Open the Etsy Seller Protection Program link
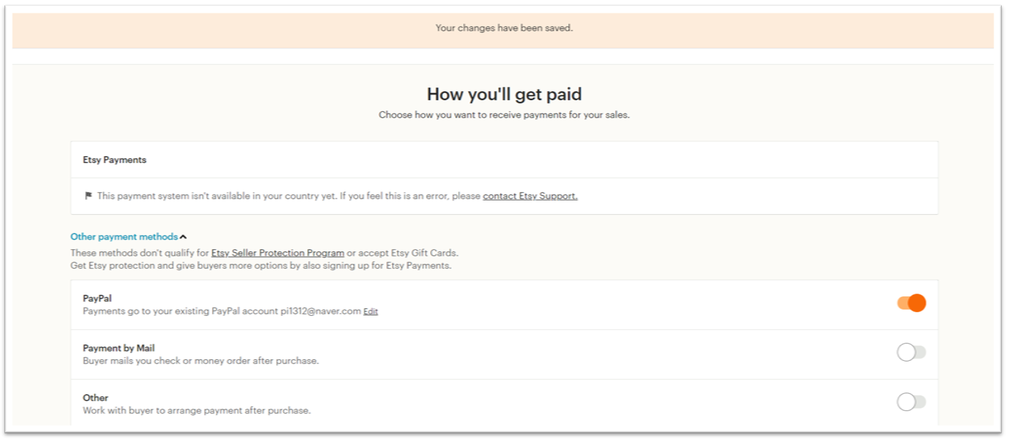Screen dimensions: 1010x439 (x=278, y=253)
